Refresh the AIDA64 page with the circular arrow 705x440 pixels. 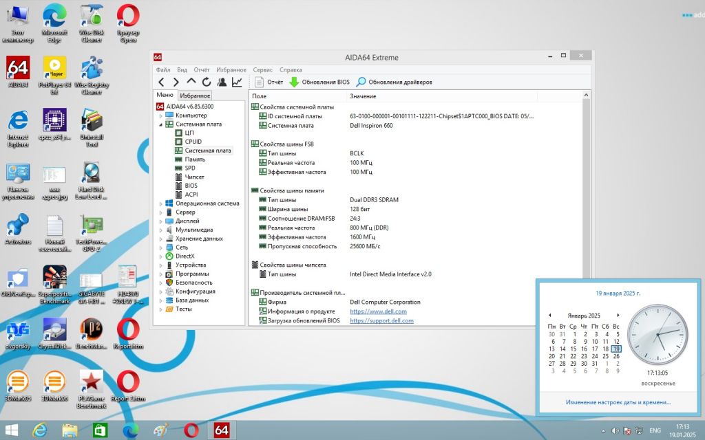(x=207, y=82)
